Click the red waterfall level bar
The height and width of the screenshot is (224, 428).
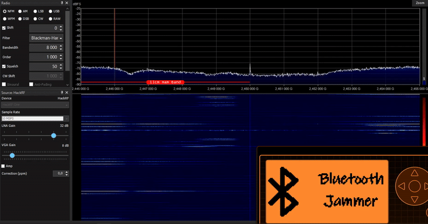pyautogui.click(x=424, y=122)
